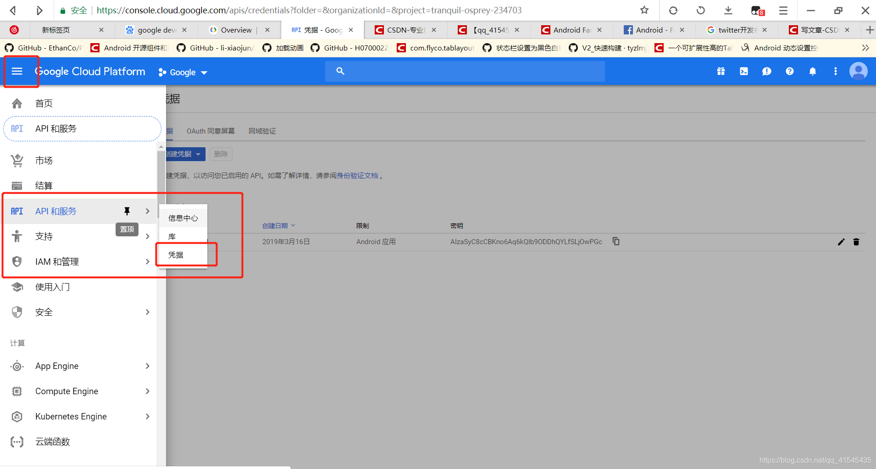876x469 pixels.
Task: Close the google dev browser tab
Action: point(184,30)
